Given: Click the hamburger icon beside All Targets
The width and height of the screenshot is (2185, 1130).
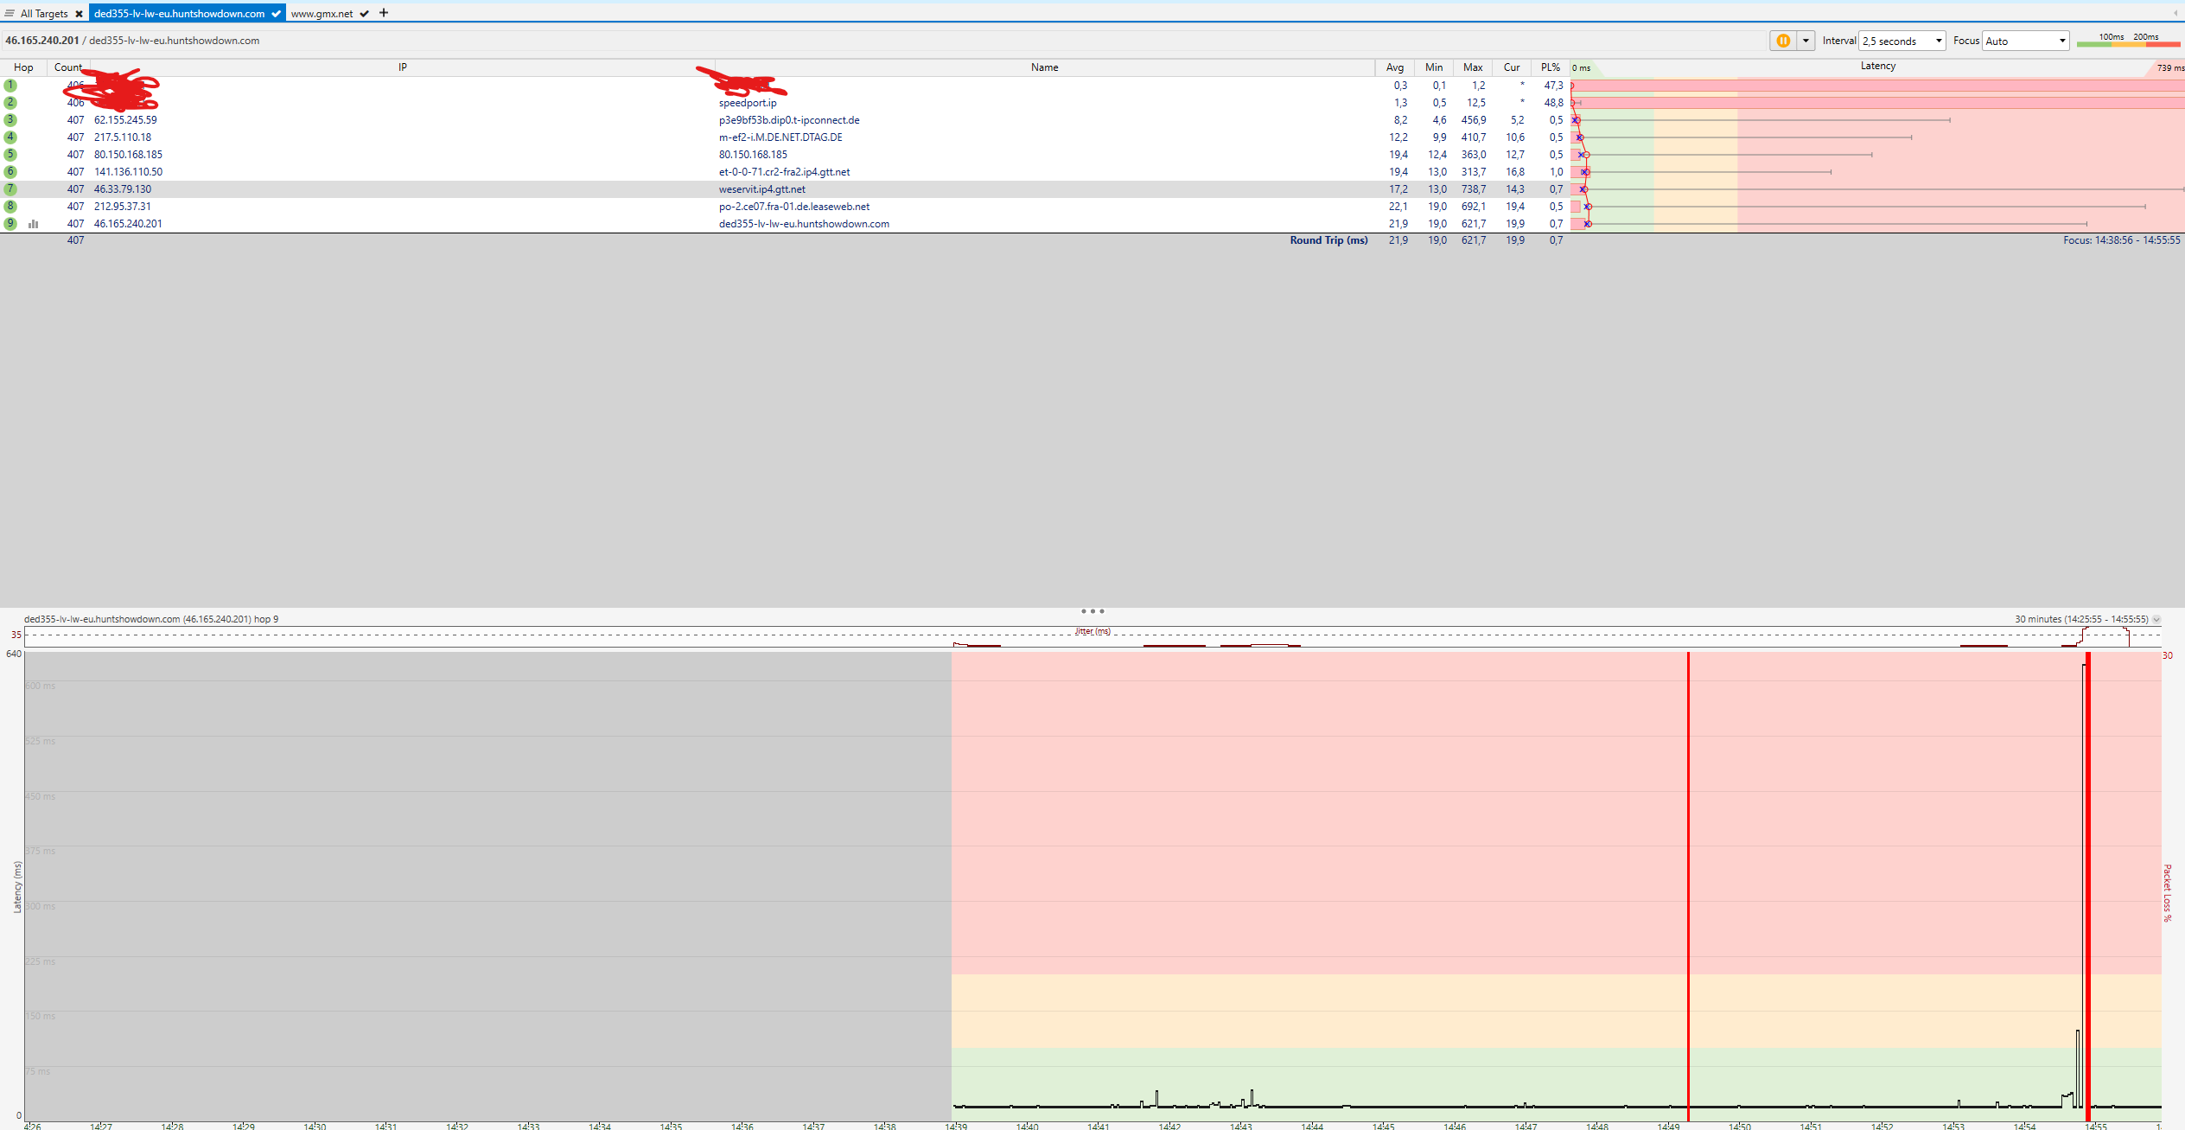Looking at the screenshot, I should (10, 14).
